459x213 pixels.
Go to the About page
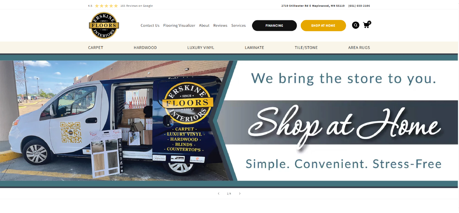coord(204,26)
